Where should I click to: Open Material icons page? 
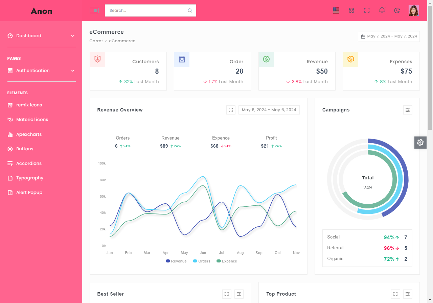coord(32,120)
